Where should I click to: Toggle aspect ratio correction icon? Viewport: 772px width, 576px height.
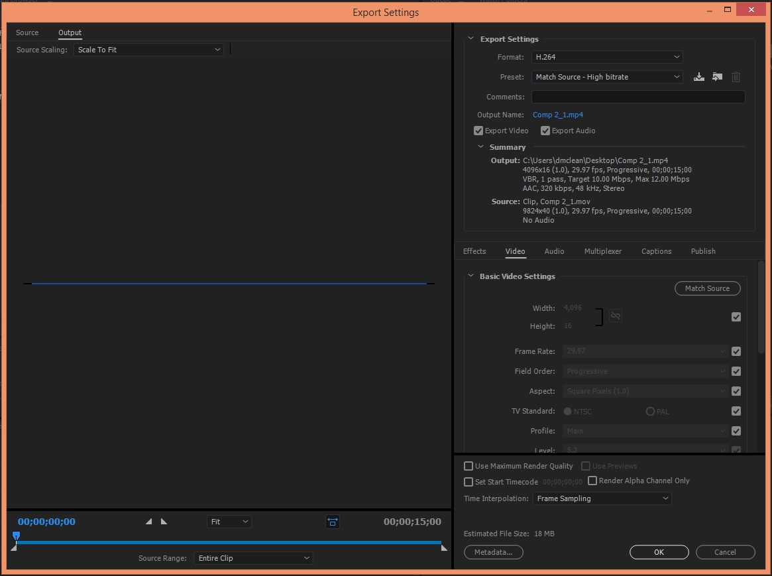coord(333,522)
